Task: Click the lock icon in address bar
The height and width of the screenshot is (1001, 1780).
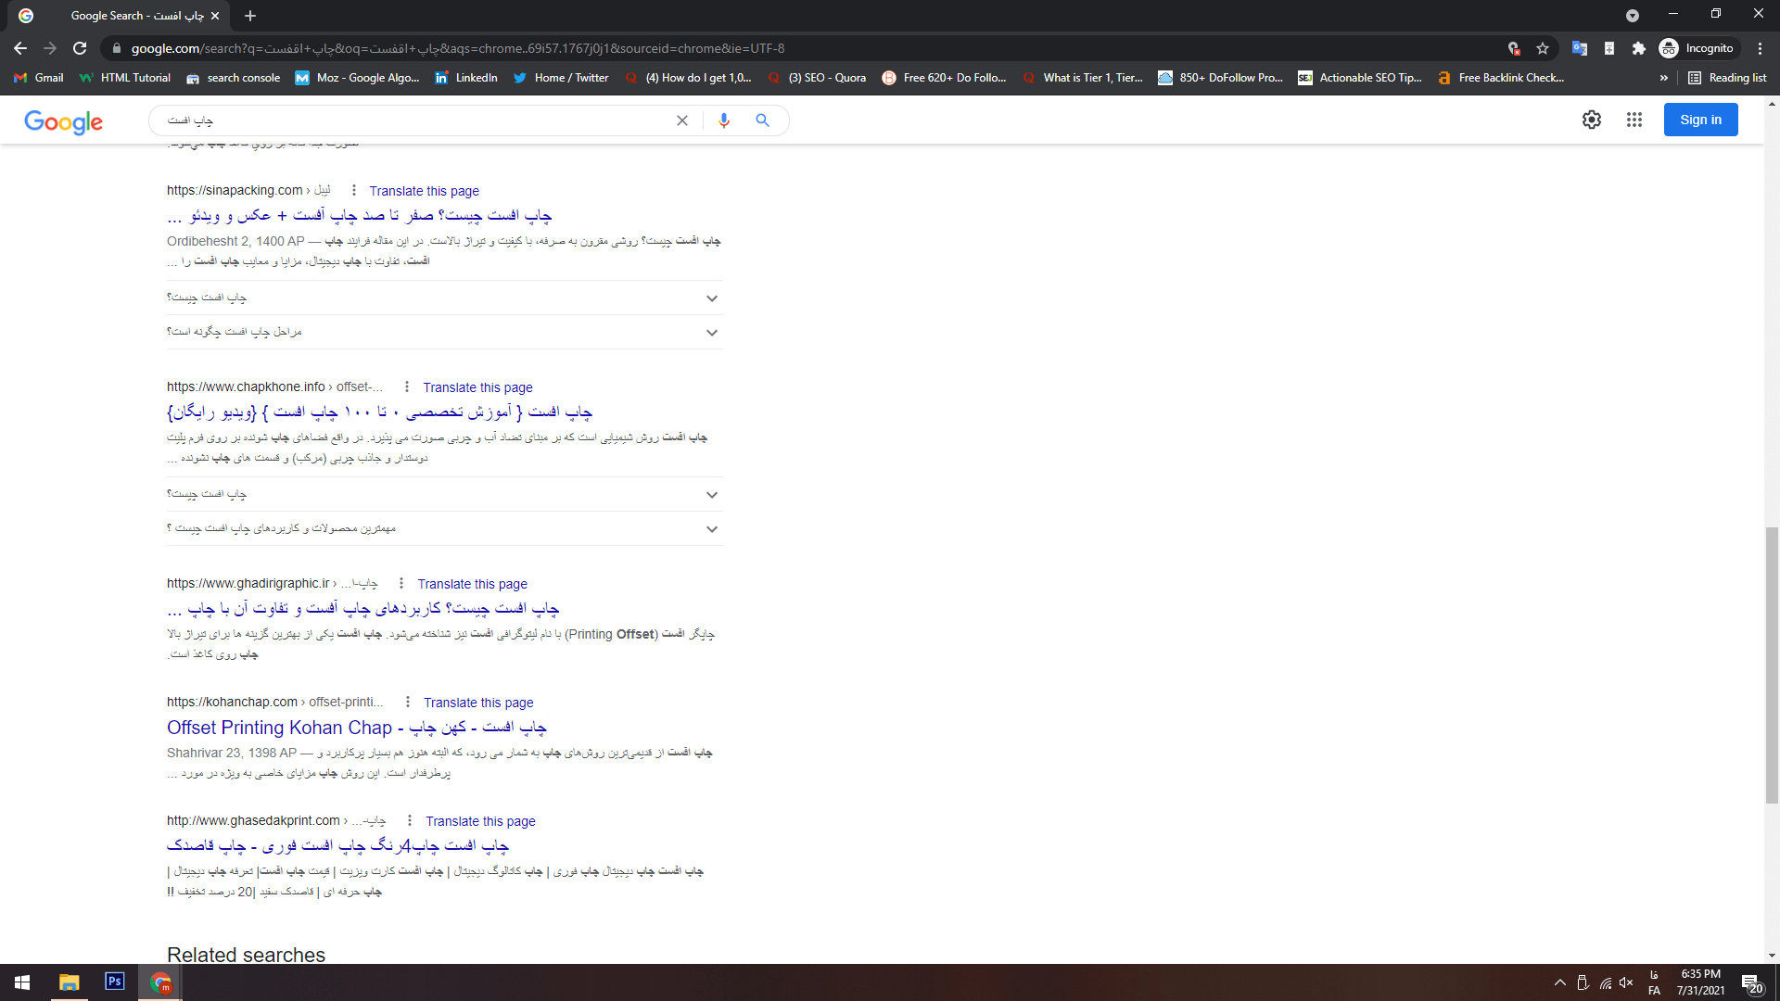Action: click(116, 48)
